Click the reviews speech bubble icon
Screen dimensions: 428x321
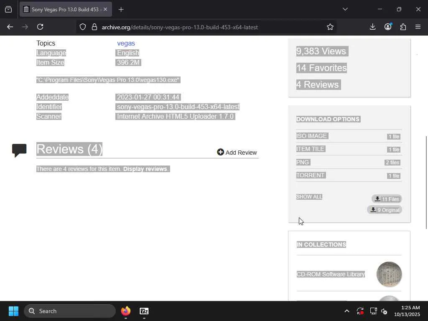[19, 150]
